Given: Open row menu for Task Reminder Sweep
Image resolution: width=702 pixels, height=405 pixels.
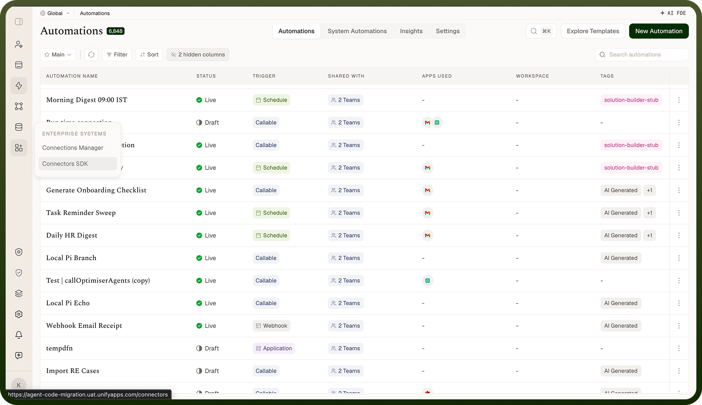Looking at the screenshot, I should point(679,213).
